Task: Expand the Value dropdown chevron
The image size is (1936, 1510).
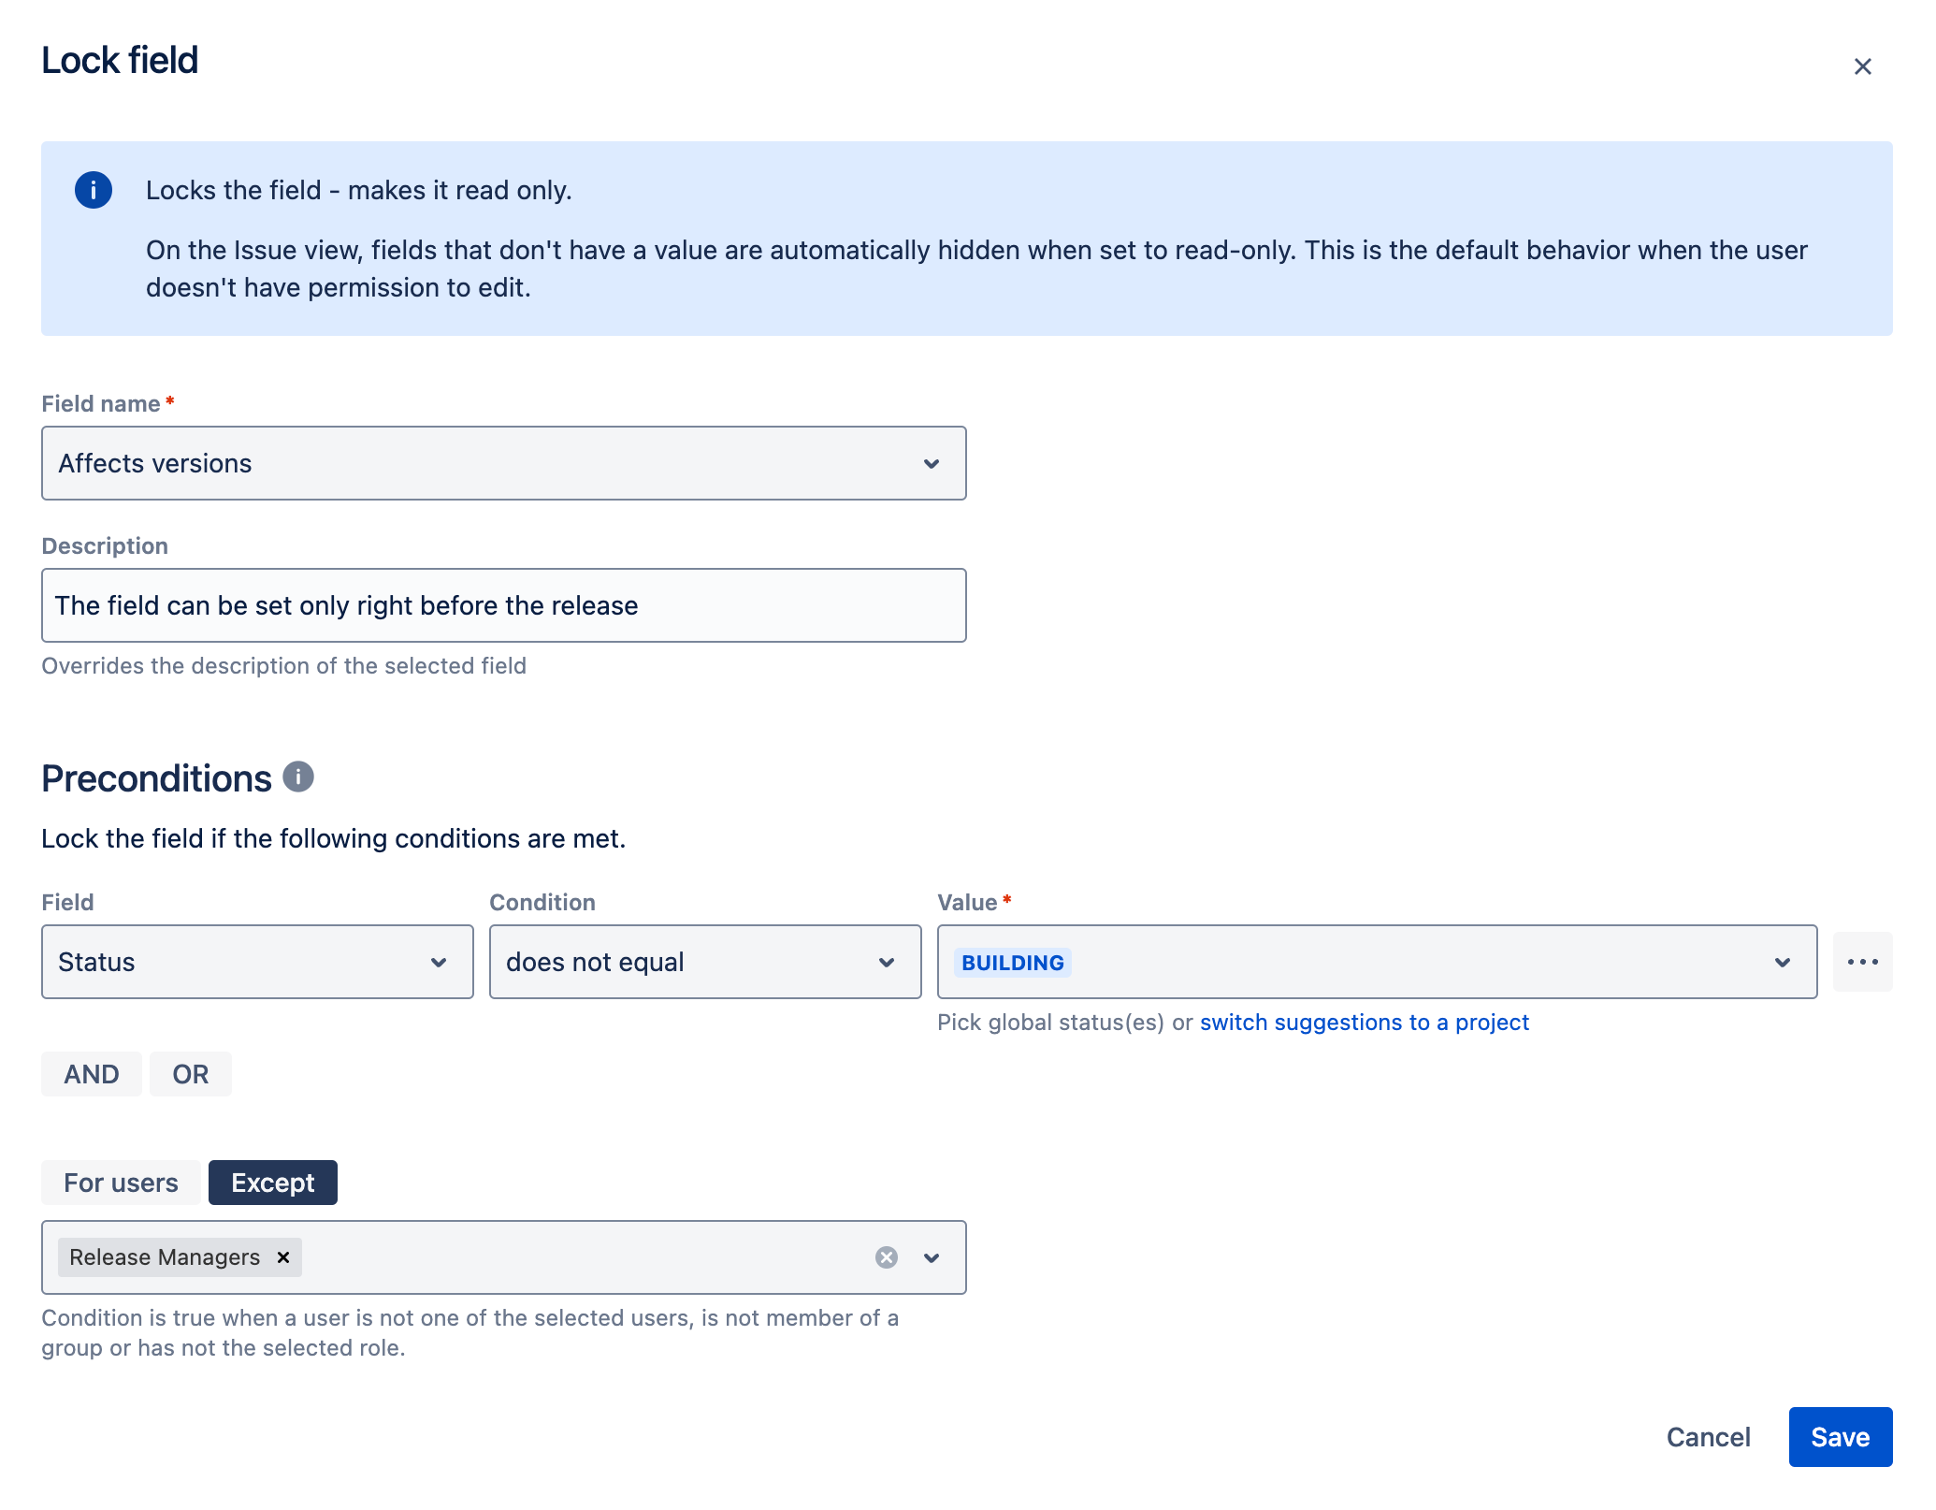Action: click(1782, 963)
